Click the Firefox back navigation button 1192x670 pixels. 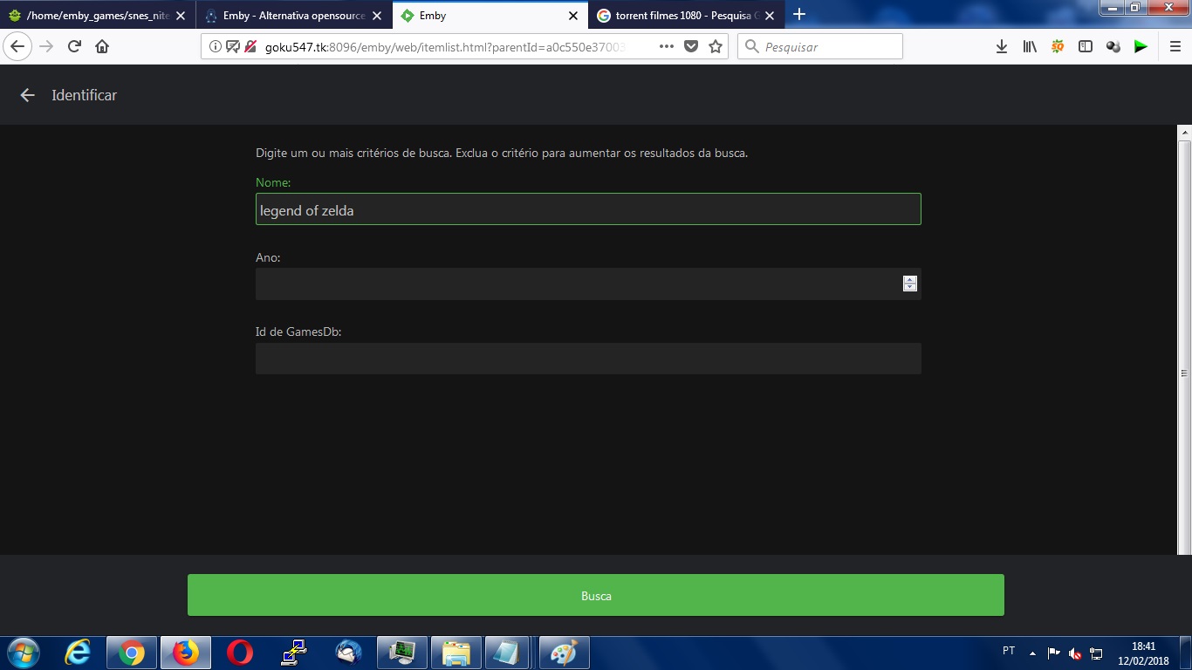pos(18,46)
